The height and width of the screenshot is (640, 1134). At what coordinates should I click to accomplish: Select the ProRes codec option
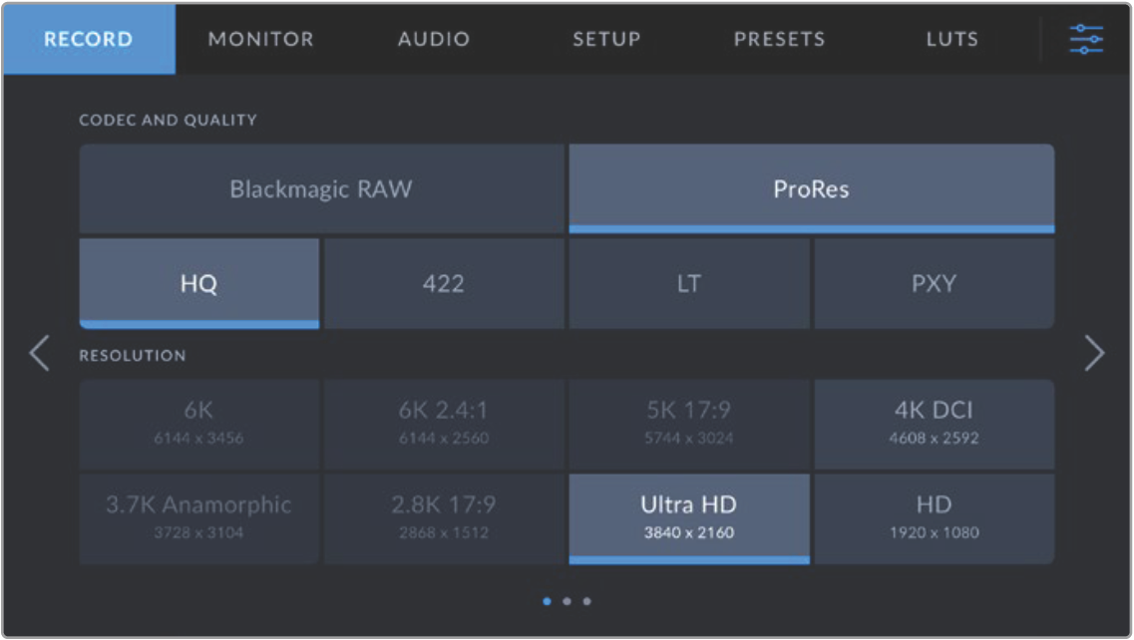811,189
